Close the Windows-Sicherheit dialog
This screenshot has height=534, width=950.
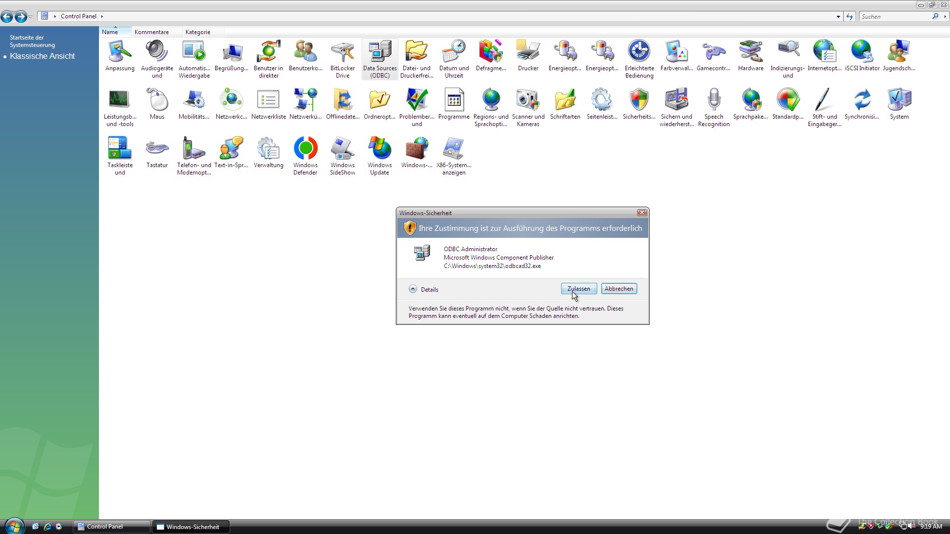pos(642,213)
